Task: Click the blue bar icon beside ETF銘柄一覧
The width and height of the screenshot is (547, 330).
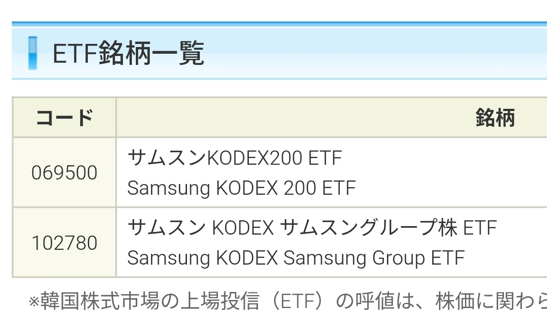Action: click(32, 53)
